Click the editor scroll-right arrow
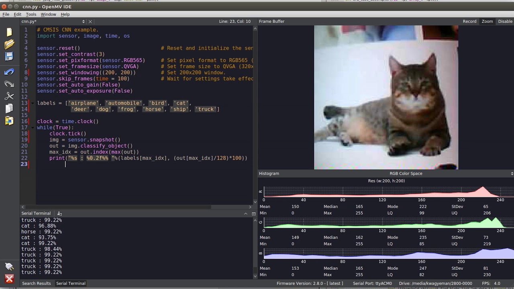Screen dimensions: 514x289 pos(250,207)
